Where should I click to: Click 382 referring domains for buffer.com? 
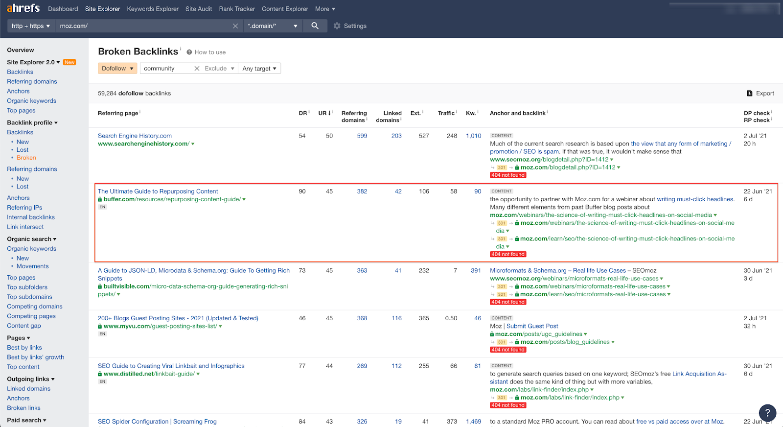coord(362,191)
